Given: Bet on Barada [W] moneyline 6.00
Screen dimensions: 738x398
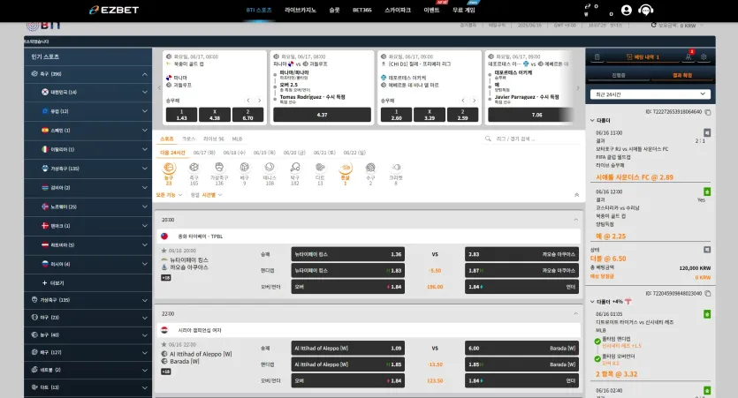Looking at the screenshot, I should [x=521, y=349].
